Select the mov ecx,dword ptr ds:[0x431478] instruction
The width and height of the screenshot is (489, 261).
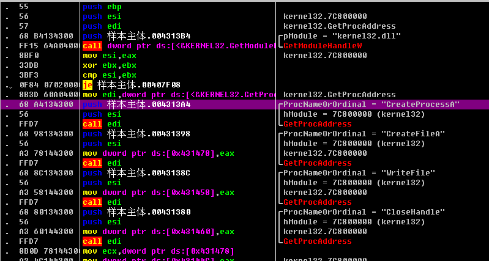point(159,251)
